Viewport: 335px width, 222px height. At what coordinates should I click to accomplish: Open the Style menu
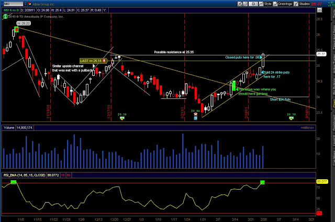coord(267,4)
